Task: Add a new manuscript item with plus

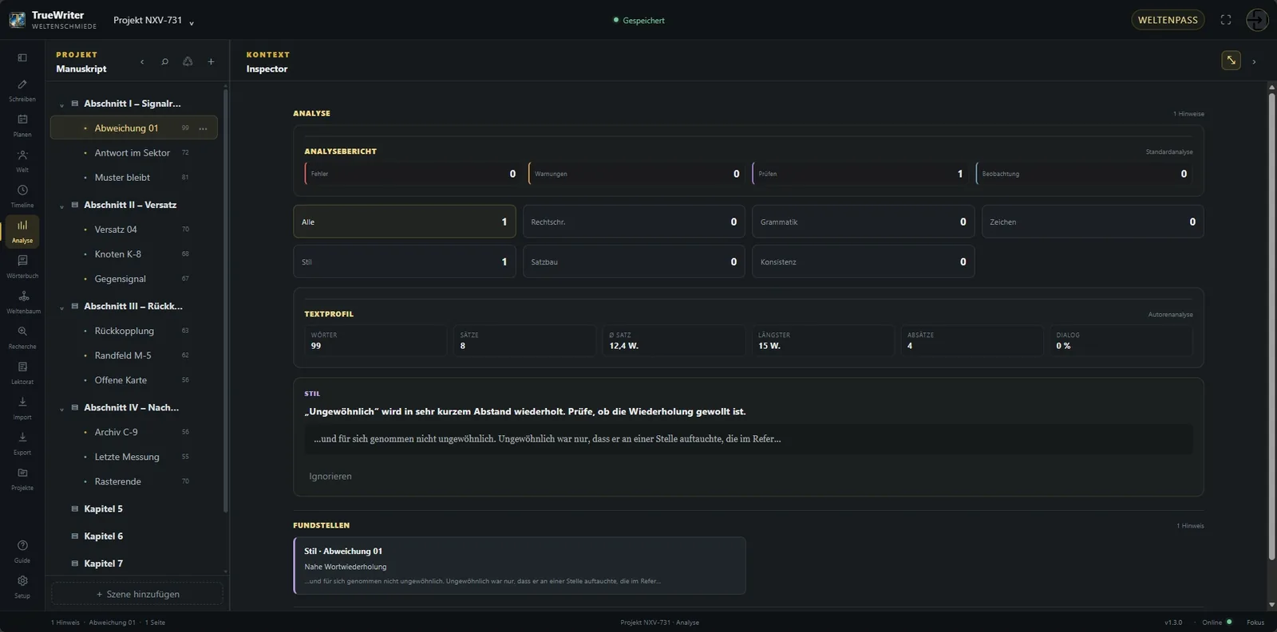Action: click(x=211, y=61)
